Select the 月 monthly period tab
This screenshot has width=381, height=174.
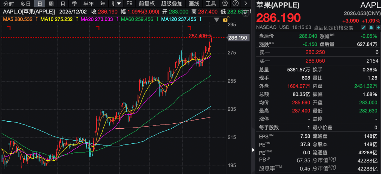point(63,4)
